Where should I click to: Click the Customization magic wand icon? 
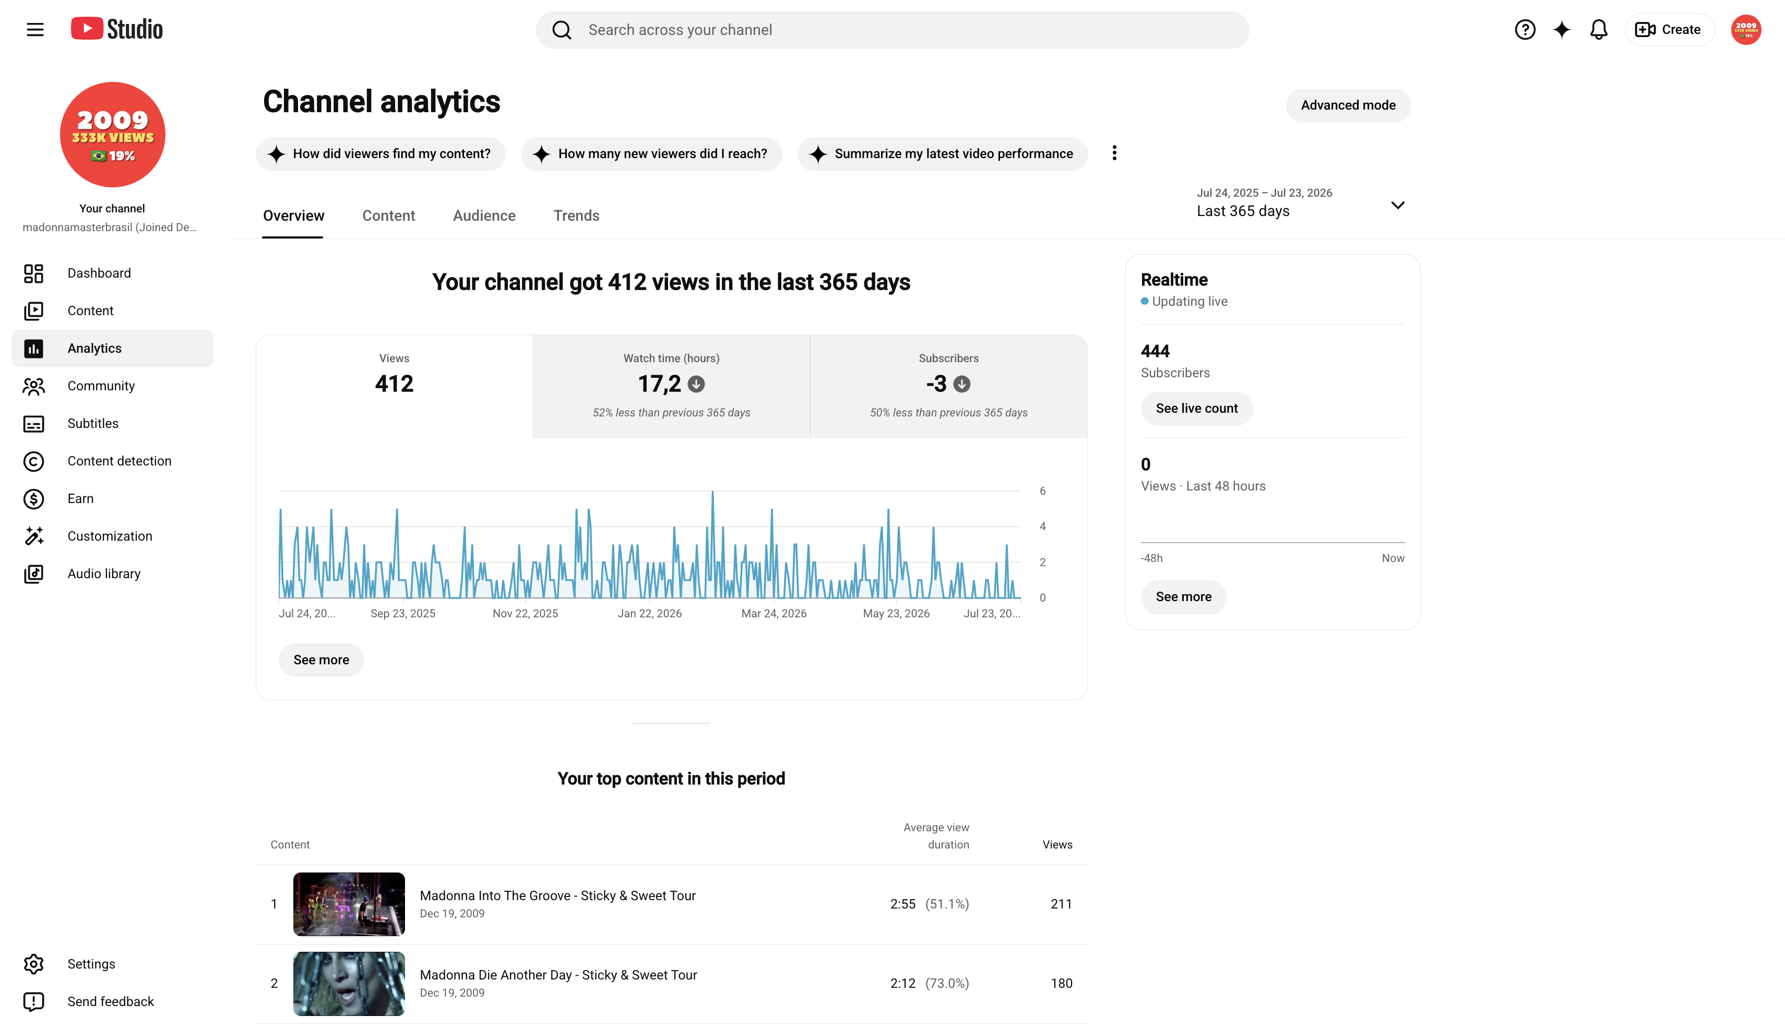click(x=33, y=536)
